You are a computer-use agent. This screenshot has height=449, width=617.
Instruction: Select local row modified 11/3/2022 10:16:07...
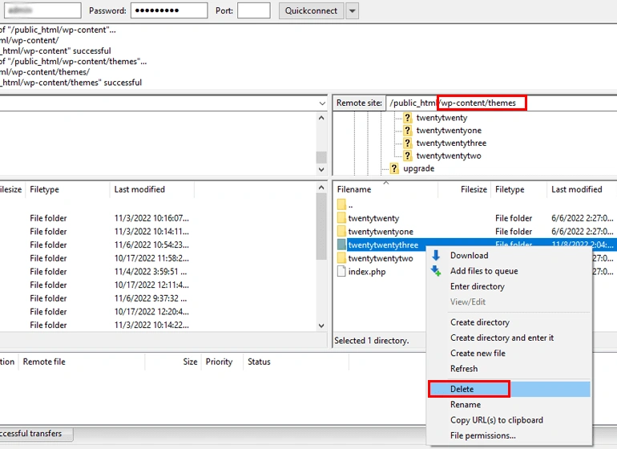coord(157,218)
